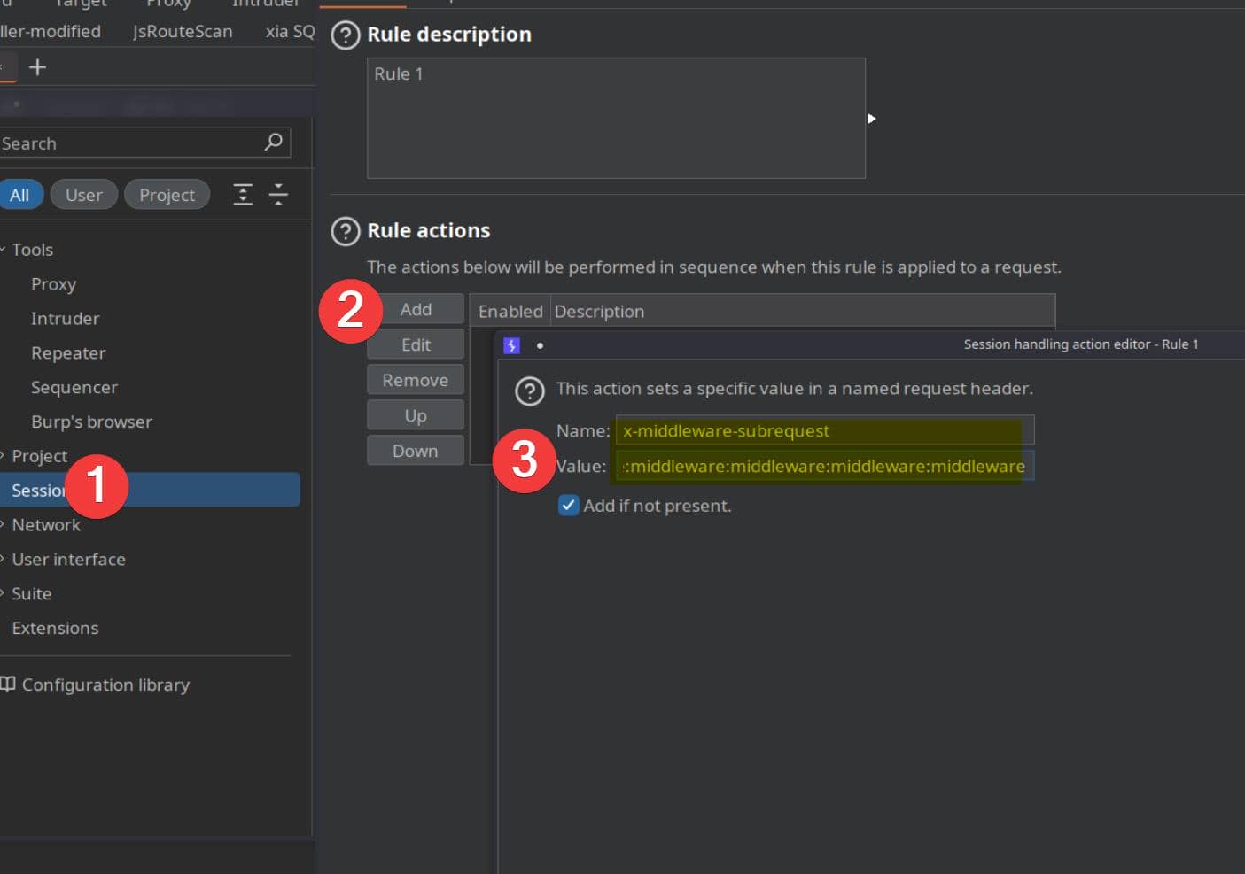Click the Enabled column header

[x=510, y=312]
